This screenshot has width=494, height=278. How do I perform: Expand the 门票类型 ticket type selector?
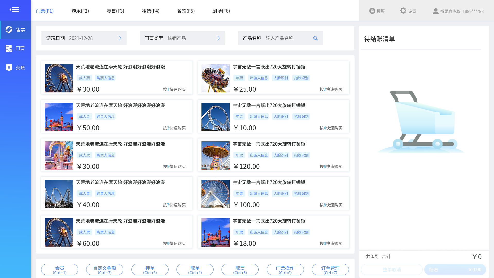[218, 38]
